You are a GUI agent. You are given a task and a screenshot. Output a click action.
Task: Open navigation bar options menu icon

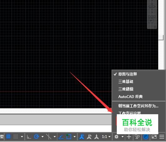(x=155, y=27)
